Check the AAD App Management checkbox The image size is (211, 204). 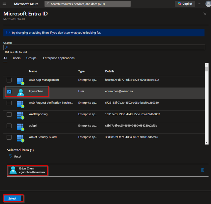point(9,80)
